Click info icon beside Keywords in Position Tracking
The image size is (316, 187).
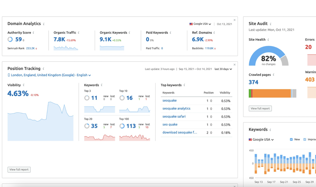(x=101, y=85)
